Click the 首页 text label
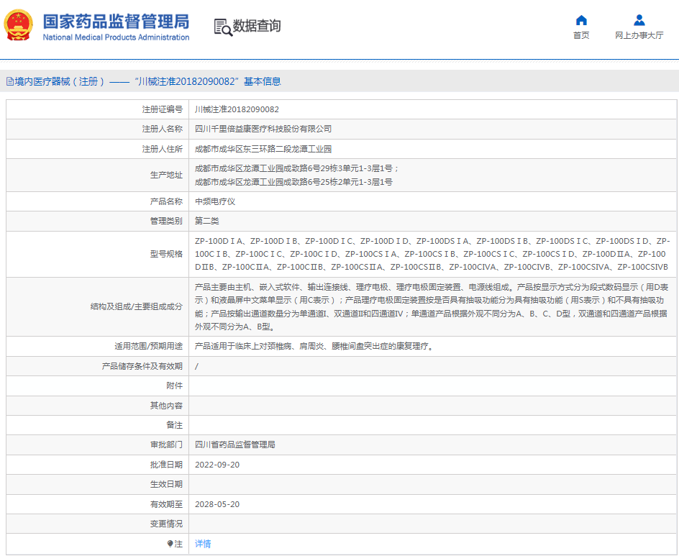Image resolution: width=679 pixels, height=556 pixels. pyautogui.click(x=580, y=34)
